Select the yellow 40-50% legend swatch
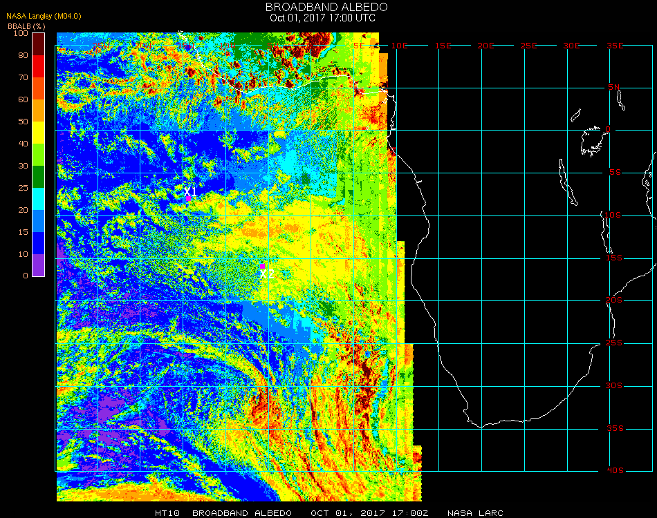Screen dimensions: 657x518 (x=38, y=133)
